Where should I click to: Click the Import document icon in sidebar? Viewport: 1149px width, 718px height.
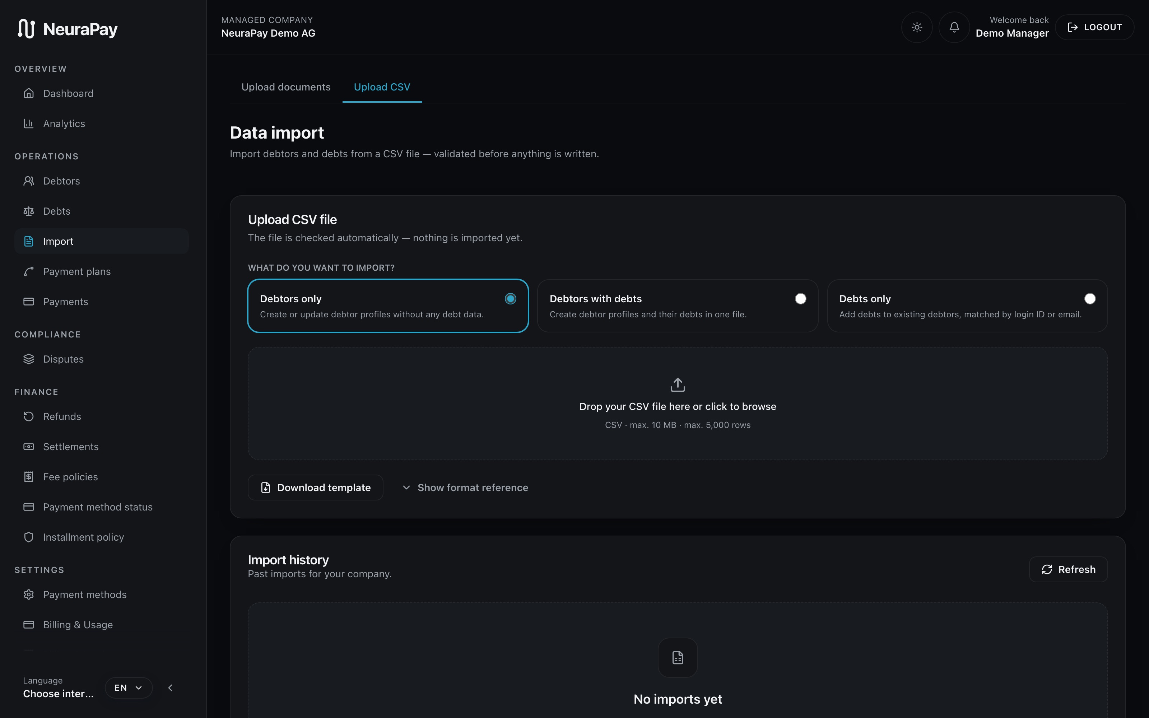(28, 241)
